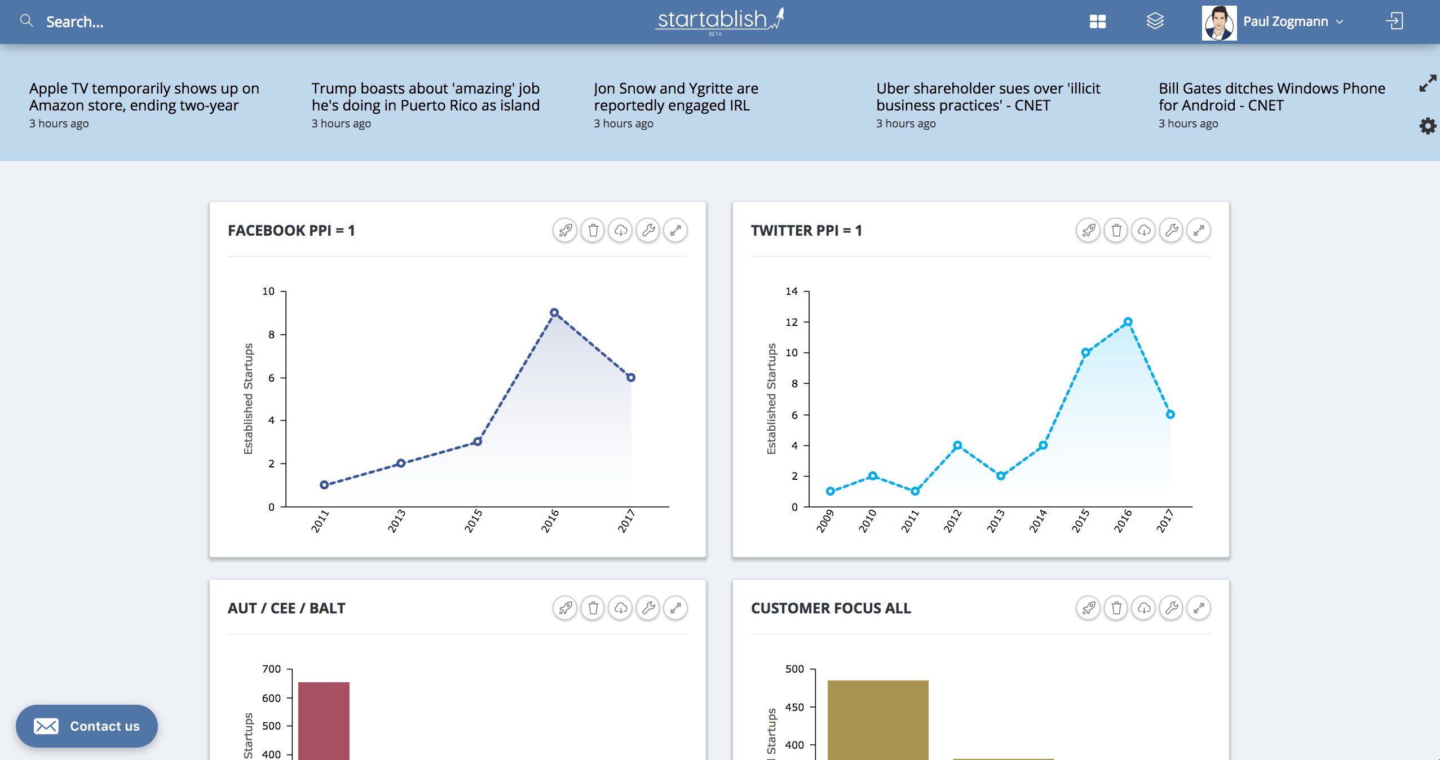Click the startablish logo
The image size is (1440, 760).
(719, 20)
